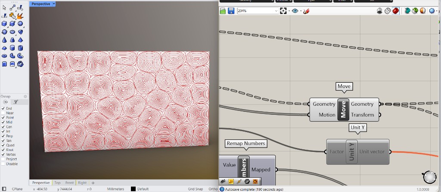Click the Zoom Extents icon in Grasshopper

point(283,11)
